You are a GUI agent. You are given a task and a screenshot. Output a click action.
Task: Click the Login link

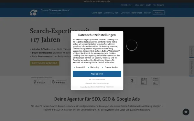tap(149, 5)
